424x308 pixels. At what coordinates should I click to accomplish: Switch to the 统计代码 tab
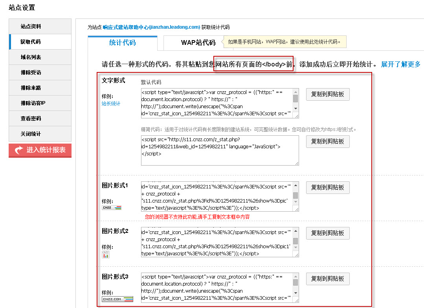(x=122, y=43)
